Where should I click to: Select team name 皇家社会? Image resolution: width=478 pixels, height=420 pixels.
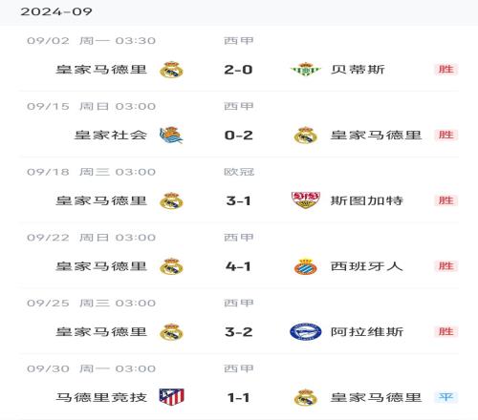pos(111,136)
